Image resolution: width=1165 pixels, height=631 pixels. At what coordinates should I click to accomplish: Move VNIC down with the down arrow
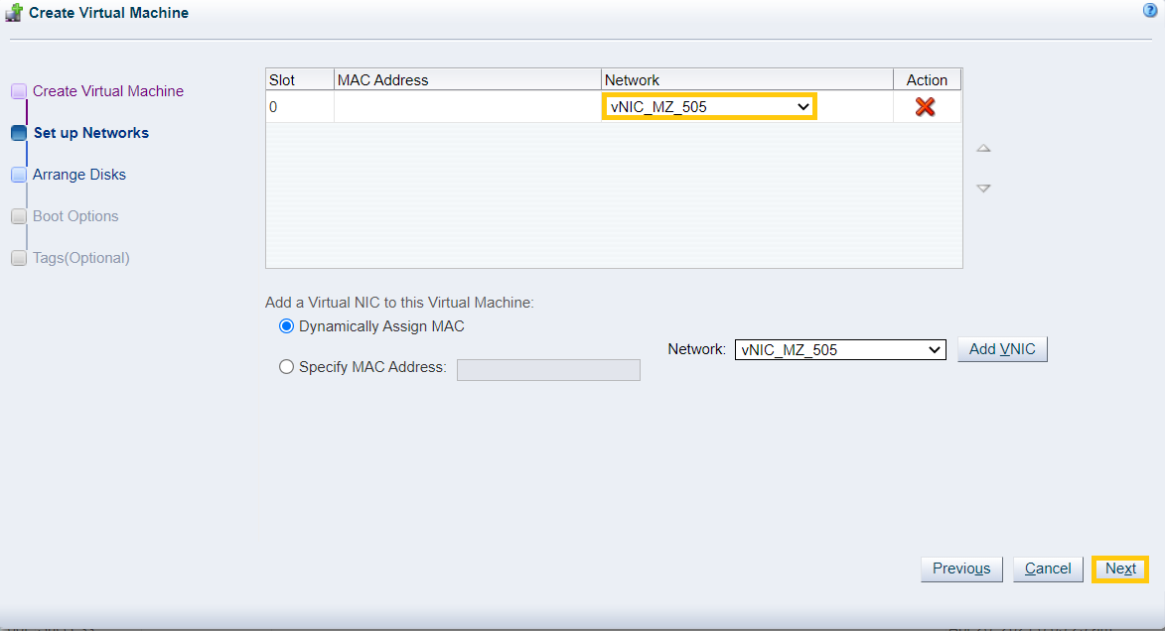coord(983,189)
